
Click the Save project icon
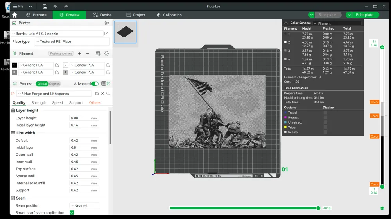45,6
